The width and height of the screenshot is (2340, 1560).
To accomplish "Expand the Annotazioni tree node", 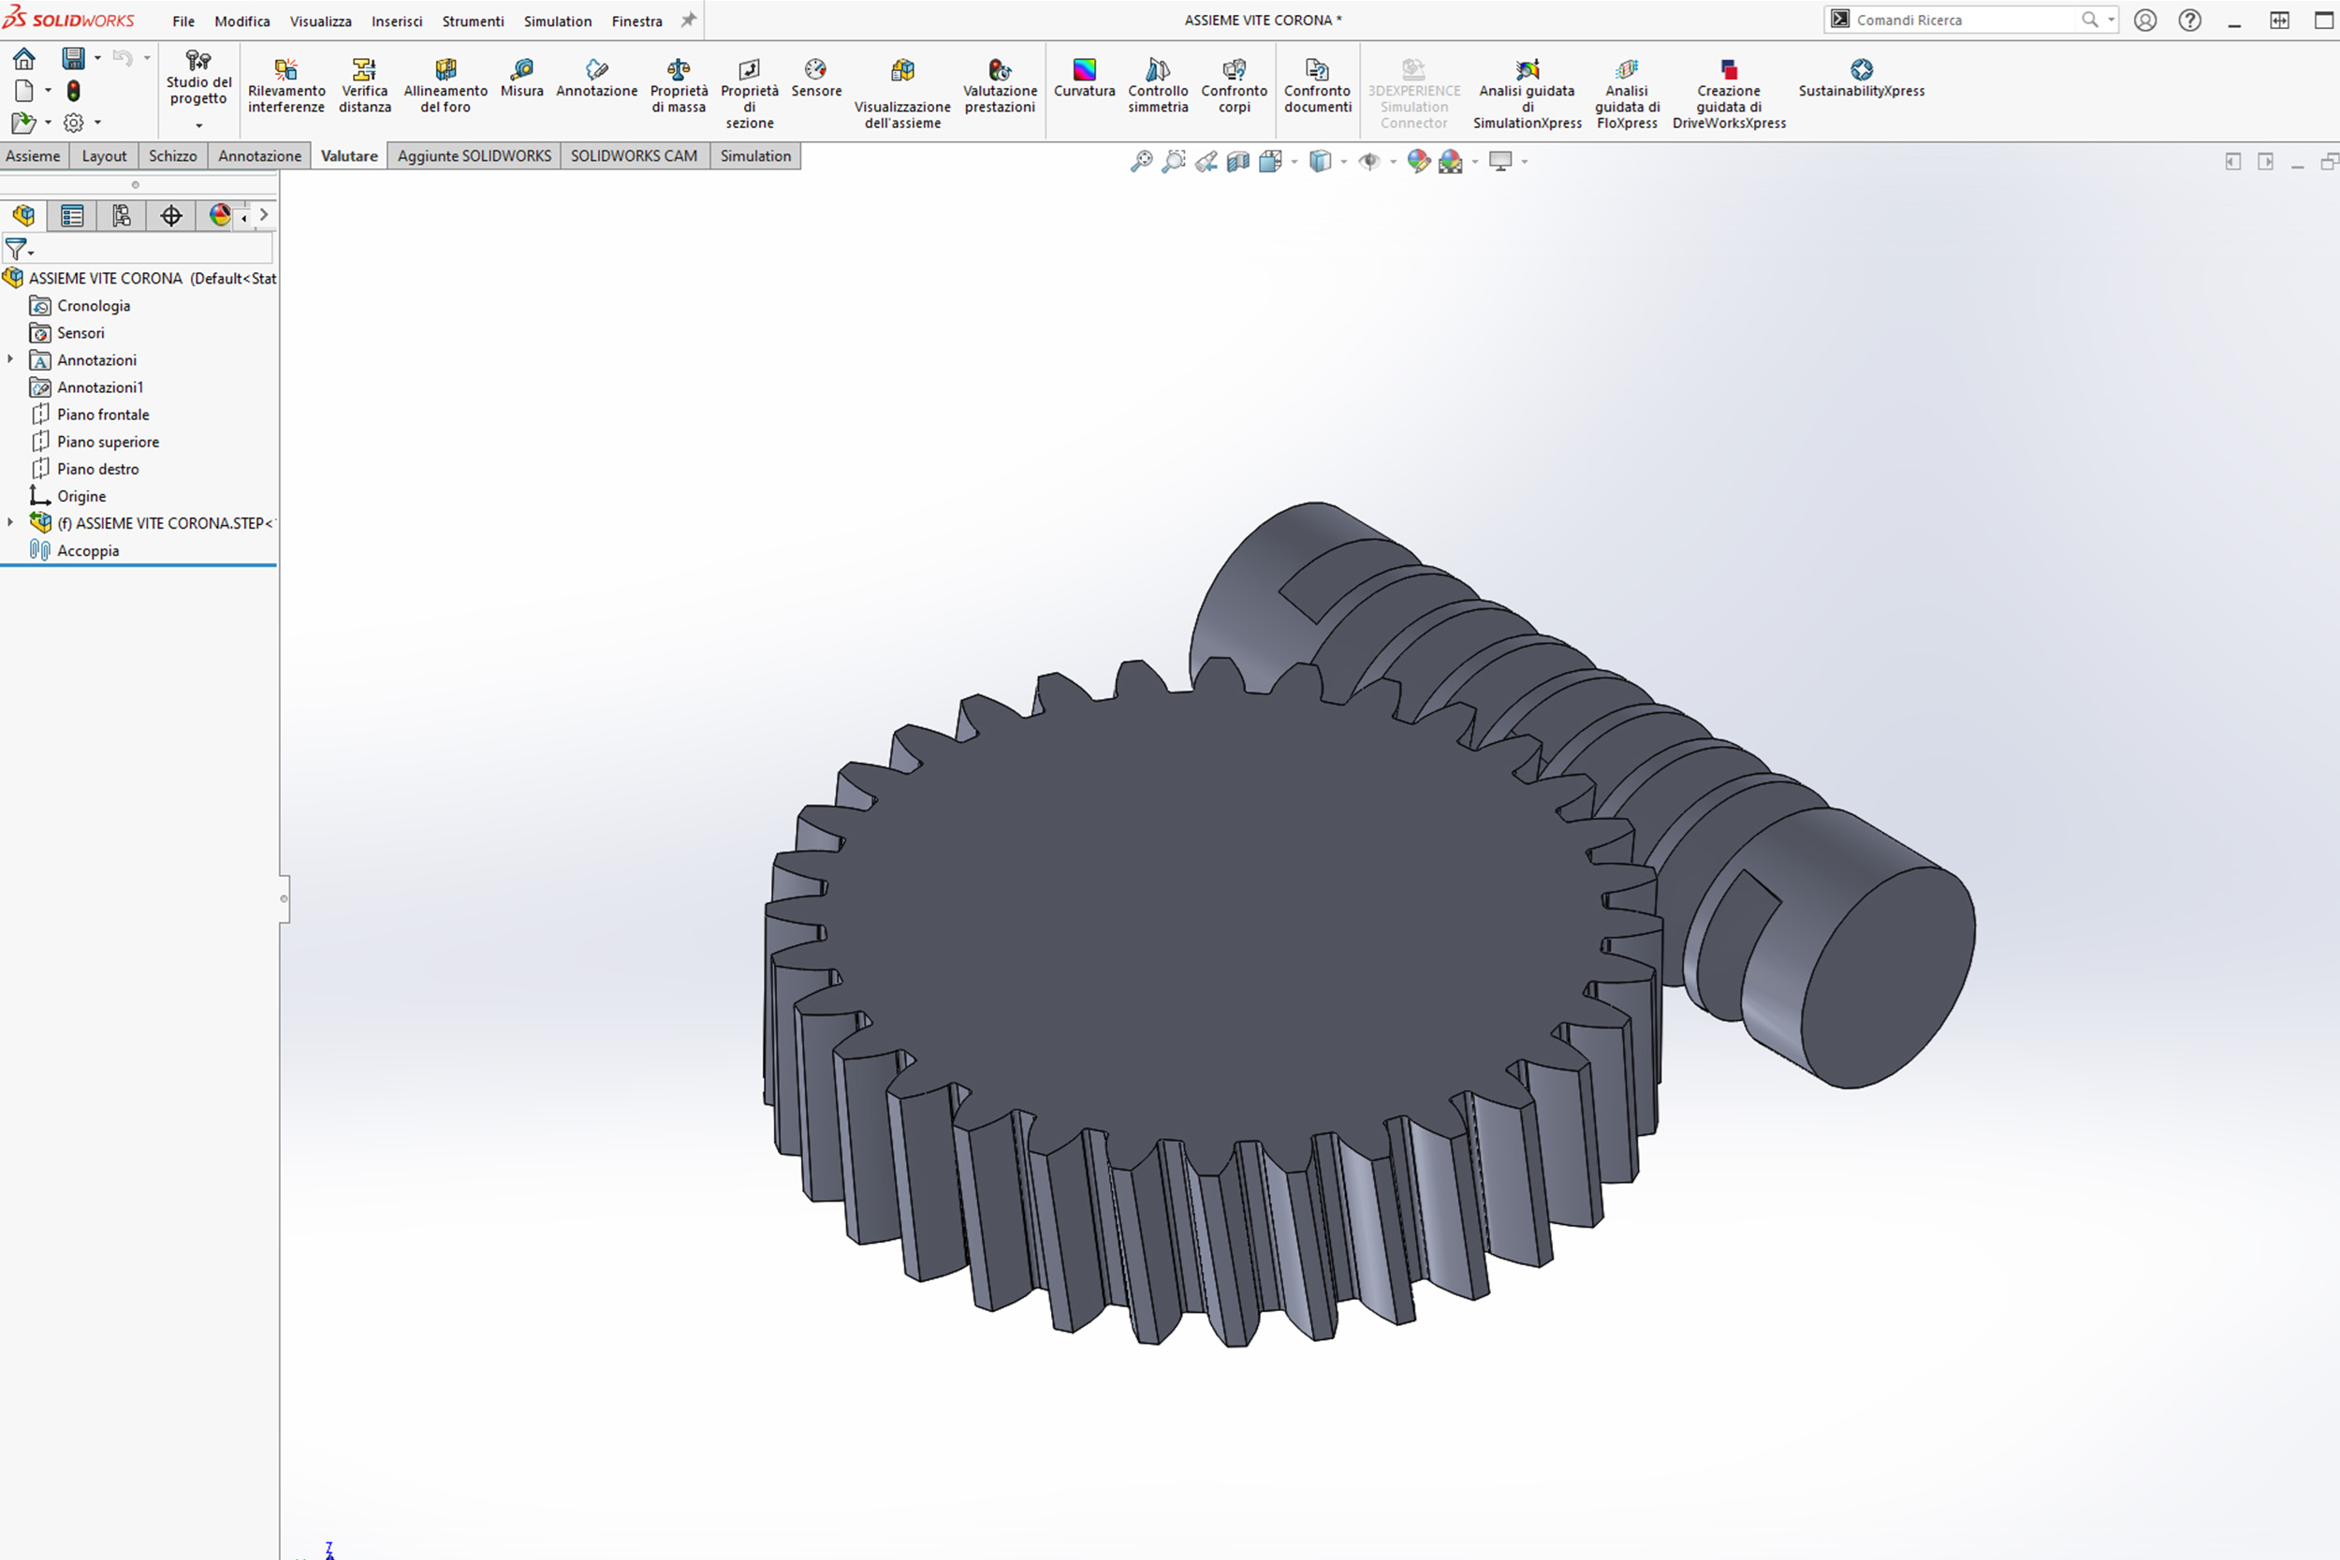I will (11, 359).
